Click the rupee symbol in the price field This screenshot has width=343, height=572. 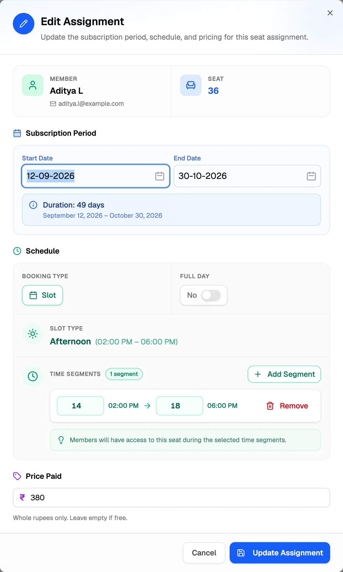coord(22,498)
